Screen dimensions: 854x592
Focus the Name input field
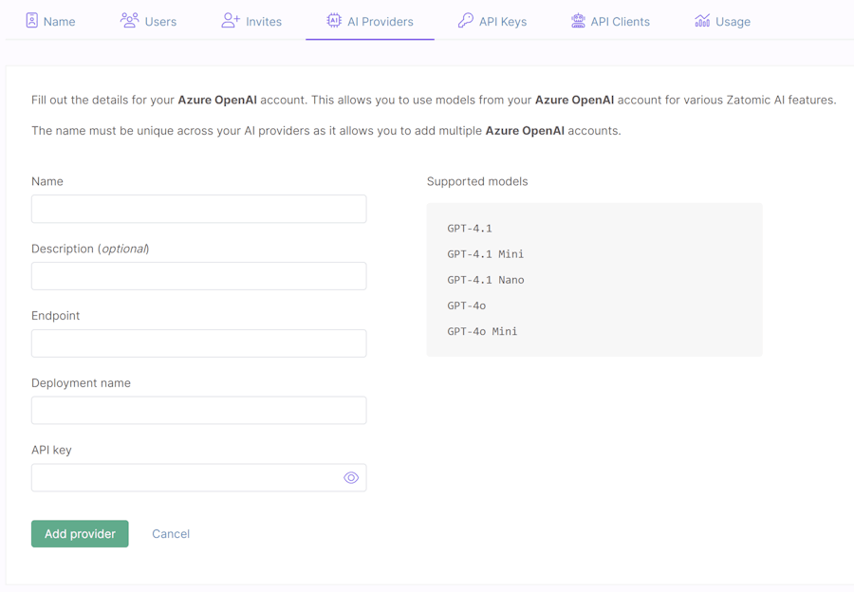[199, 209]
